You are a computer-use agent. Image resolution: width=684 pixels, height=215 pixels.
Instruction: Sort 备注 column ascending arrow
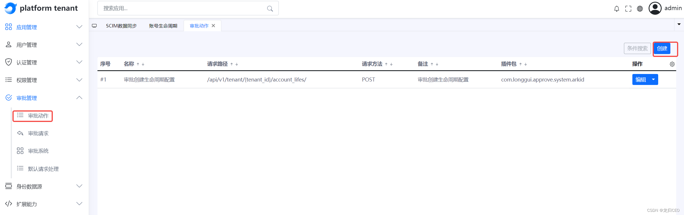(432, 64)
